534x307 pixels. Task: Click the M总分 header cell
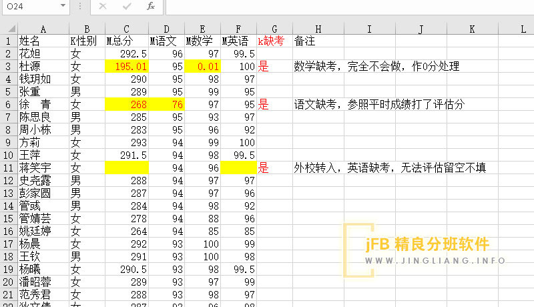point(127,41)
